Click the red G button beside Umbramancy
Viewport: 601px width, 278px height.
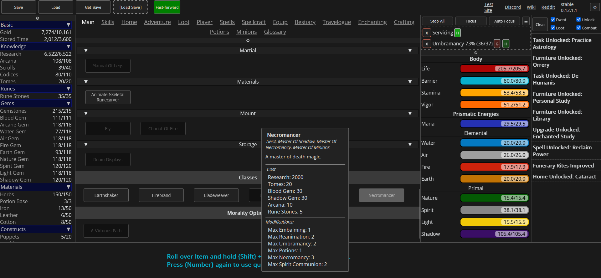pos(497,44)
